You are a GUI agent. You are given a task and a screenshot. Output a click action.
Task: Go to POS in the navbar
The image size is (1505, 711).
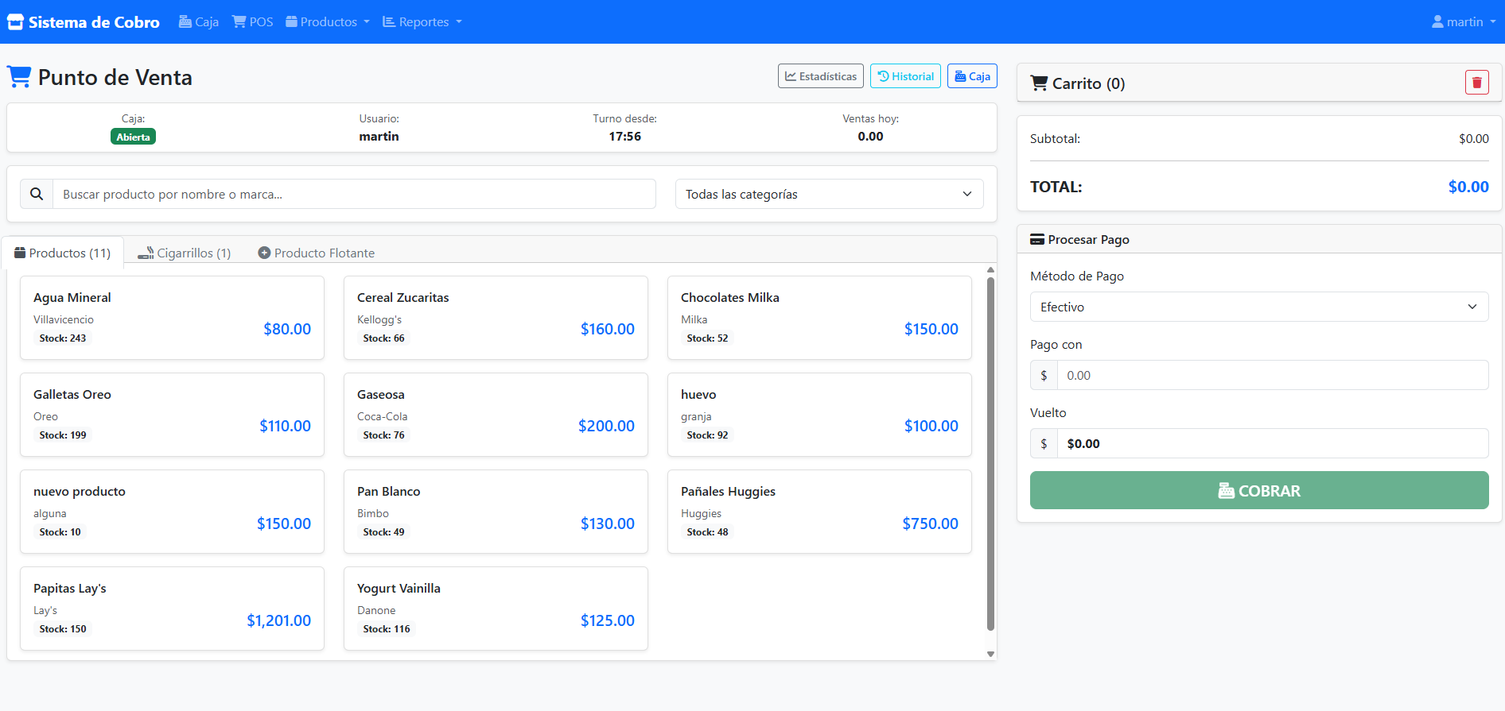pos(252,22)
